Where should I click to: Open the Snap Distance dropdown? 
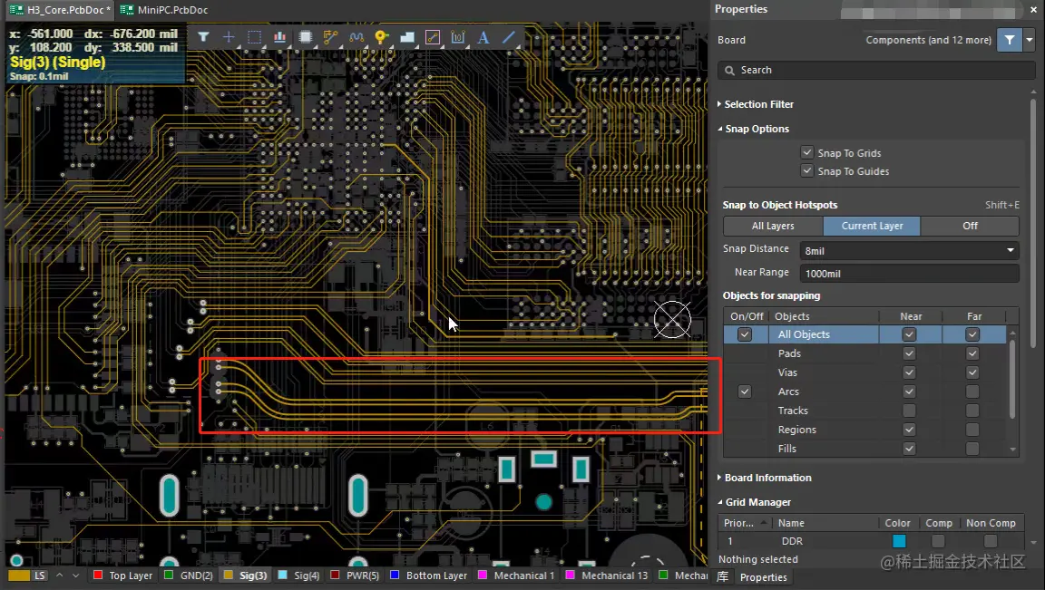tap(1011, 250)
